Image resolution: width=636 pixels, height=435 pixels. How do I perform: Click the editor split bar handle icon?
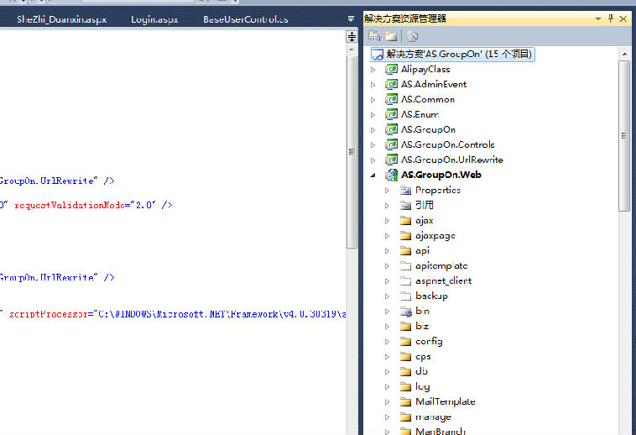click(352, 37)
